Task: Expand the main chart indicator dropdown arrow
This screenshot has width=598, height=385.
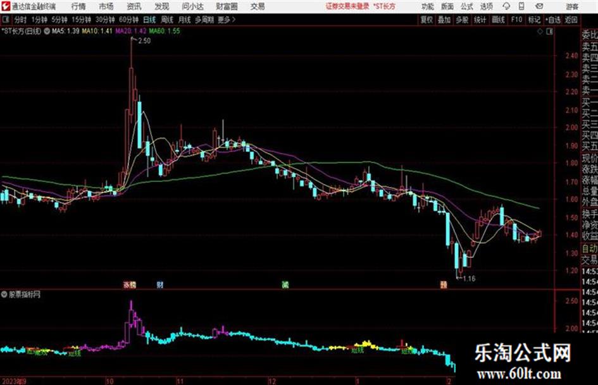Action: pyautogui.click(x=47, y=31)
